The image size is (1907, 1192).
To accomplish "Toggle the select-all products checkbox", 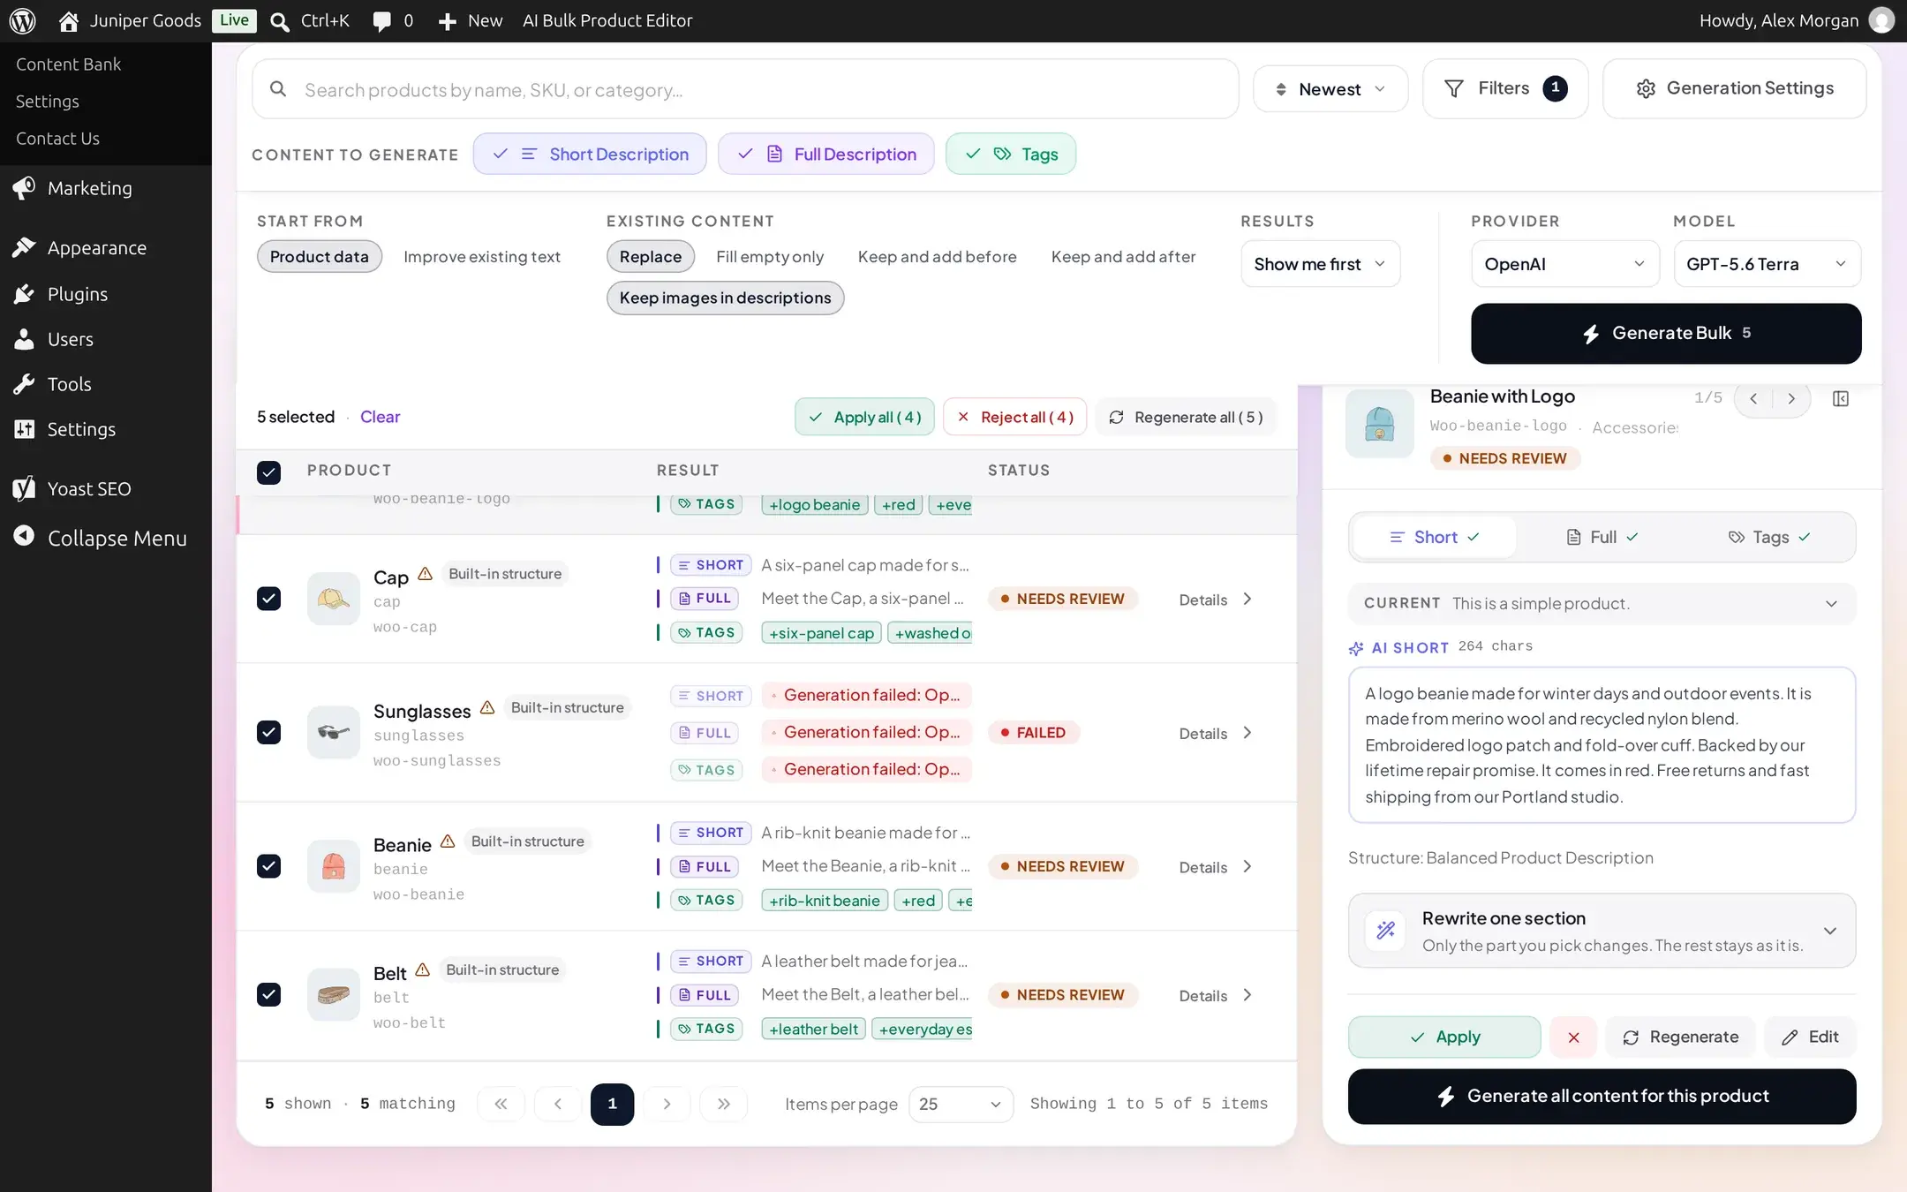I will pyautogui.click(x=268, y=472).
